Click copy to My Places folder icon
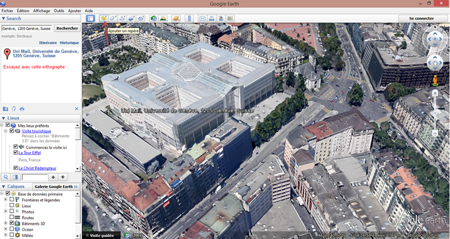Image resolution: width=450 pixels, height=239 pixels. (6, 109)
